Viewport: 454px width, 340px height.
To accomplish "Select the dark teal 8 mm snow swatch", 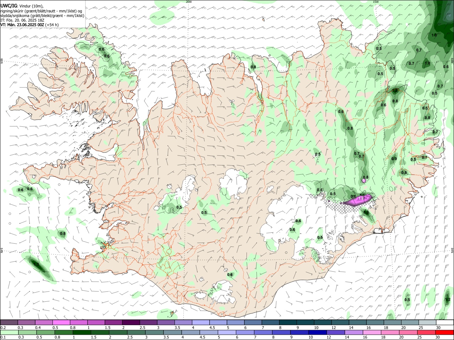I will point(288,322).
